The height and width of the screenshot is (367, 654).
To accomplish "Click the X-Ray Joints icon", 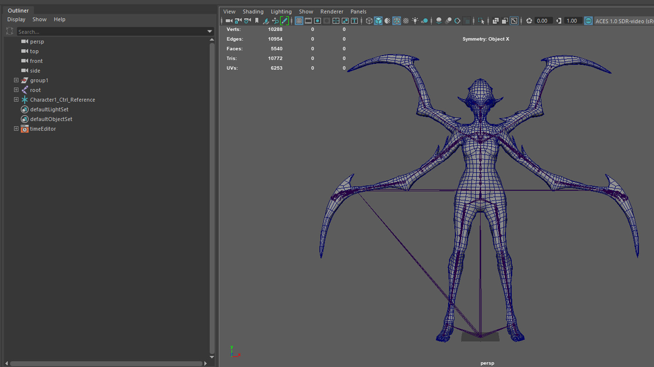I will click(514, 21).
